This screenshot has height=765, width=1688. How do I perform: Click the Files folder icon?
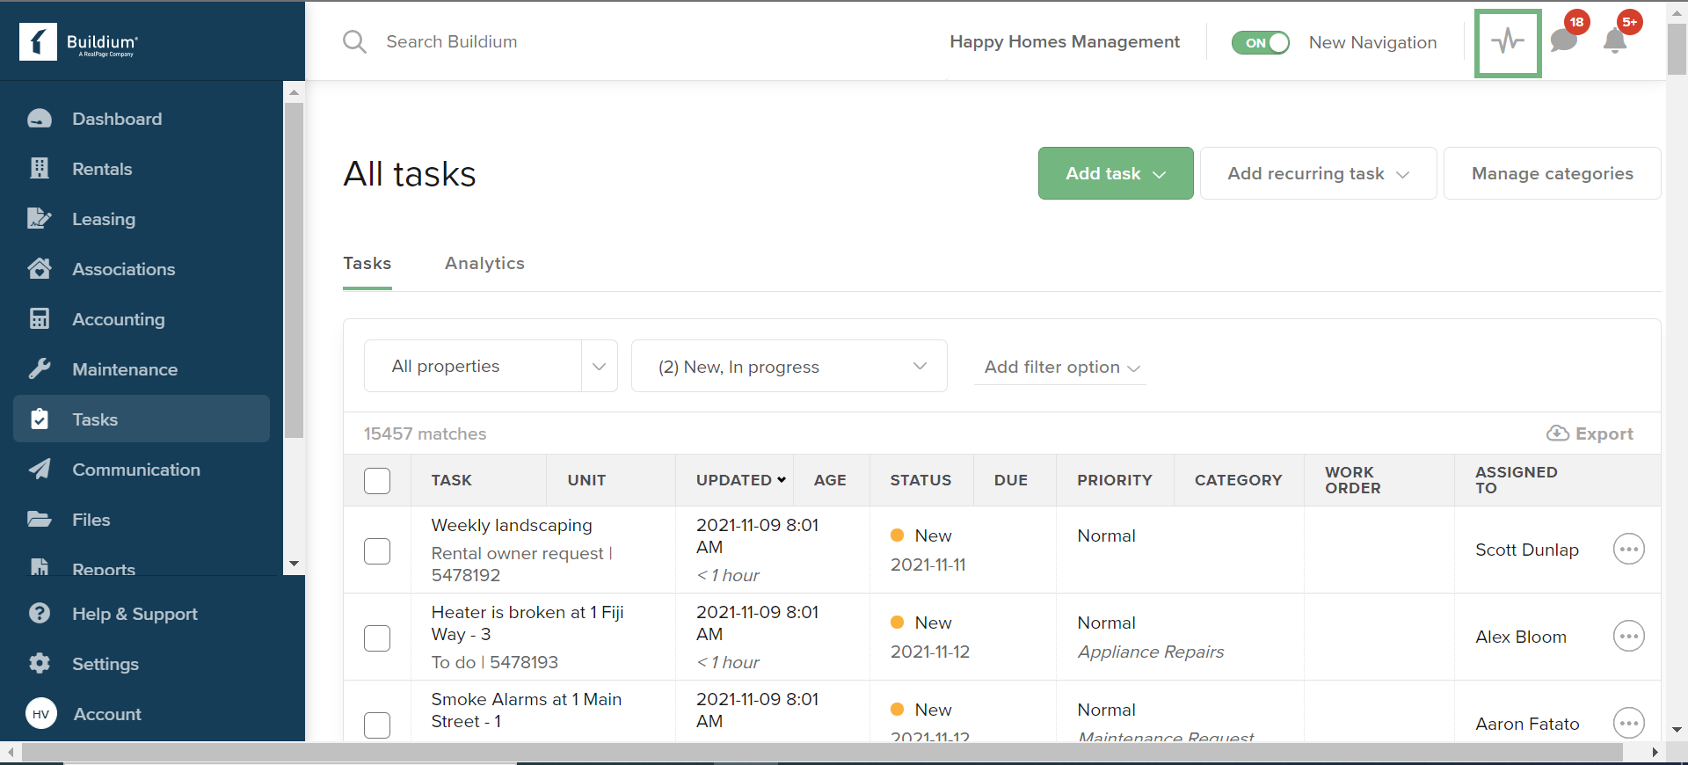tap(40, 520)
